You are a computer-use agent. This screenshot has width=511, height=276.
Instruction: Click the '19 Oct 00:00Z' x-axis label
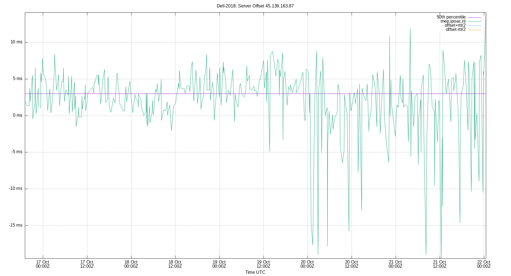[219, 264]
